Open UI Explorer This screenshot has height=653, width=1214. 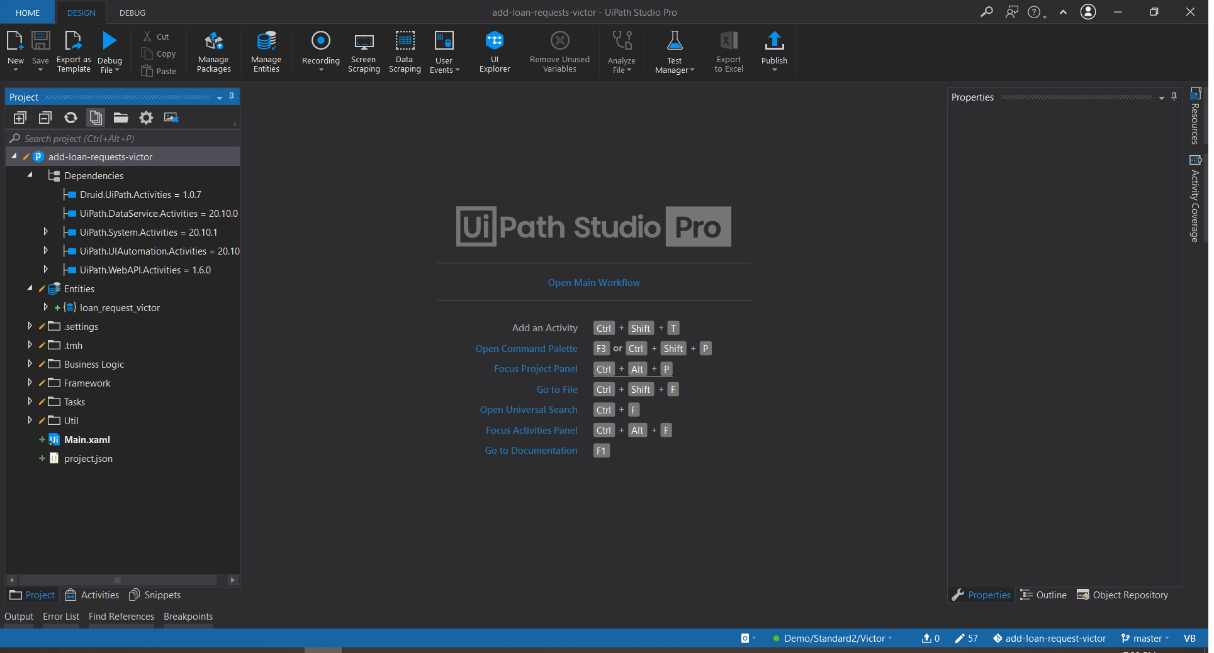click(x=495, y=52)
